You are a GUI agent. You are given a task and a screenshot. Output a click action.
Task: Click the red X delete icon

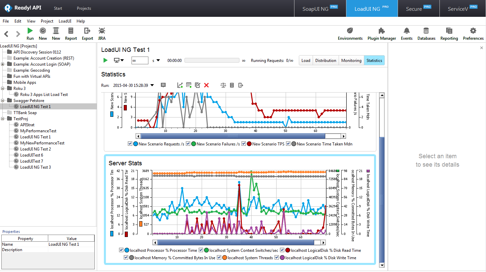206,85
